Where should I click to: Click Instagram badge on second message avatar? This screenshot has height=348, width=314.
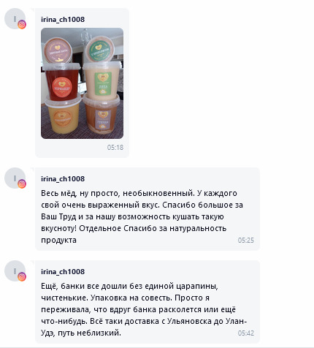click(x=22, y=184)
